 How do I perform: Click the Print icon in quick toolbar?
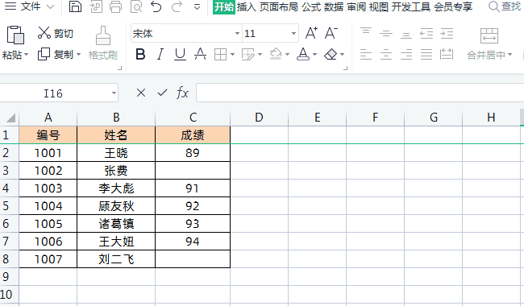tap(115, 6)
